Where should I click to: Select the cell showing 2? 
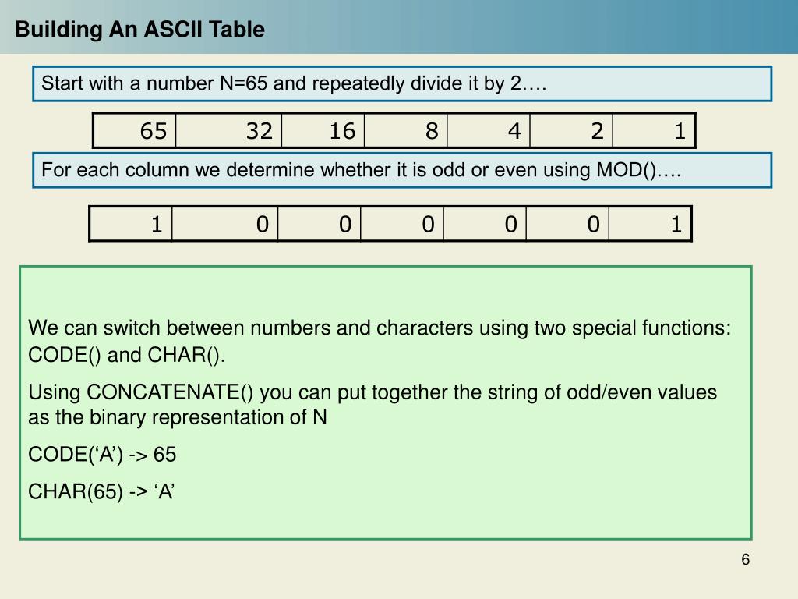pos(571,131)
